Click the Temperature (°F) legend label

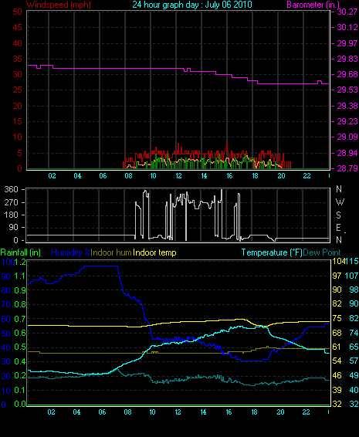point(272,252)
